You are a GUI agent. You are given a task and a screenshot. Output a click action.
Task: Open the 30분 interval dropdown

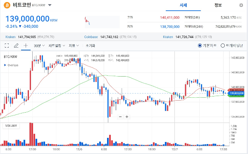tap(39, 46)
